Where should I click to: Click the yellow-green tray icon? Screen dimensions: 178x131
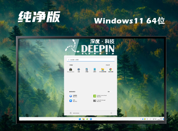click(x=145, y=119)
